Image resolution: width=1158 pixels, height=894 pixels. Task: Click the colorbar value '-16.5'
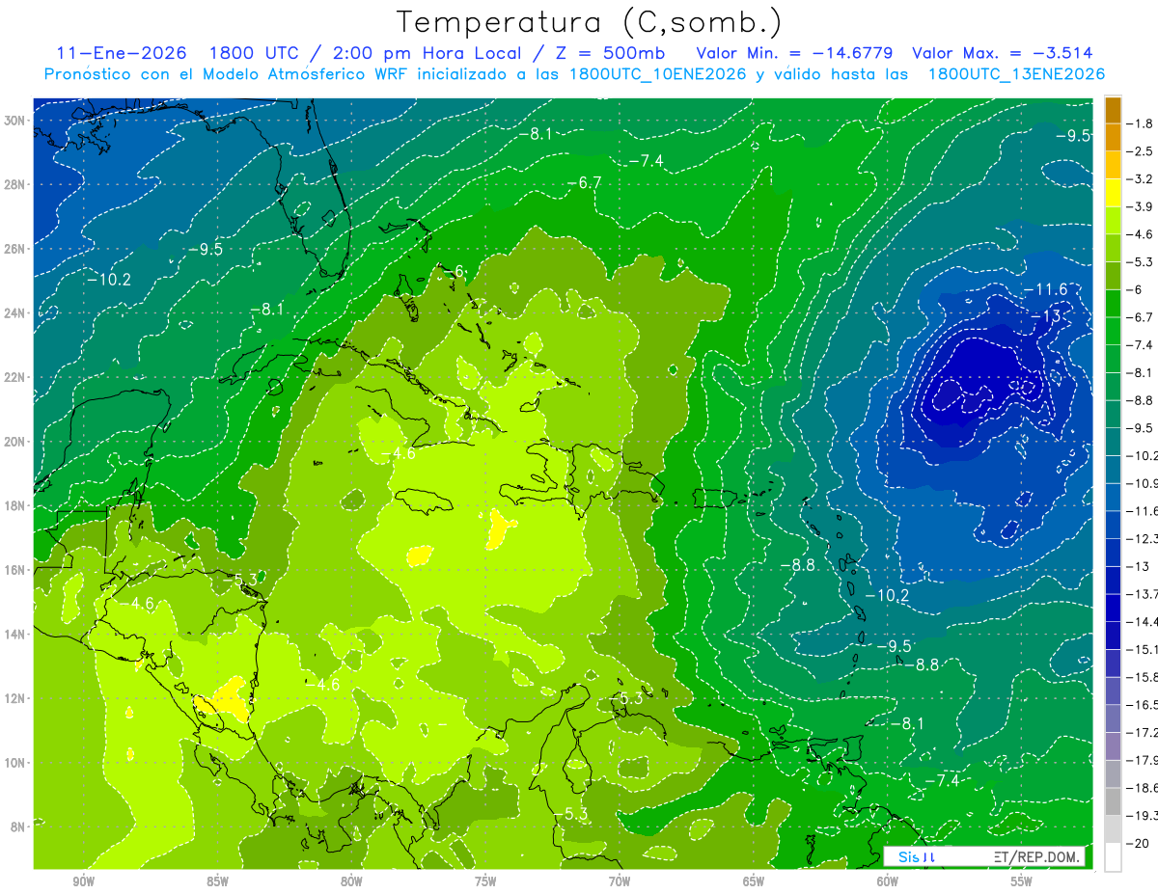[1143, 705]
